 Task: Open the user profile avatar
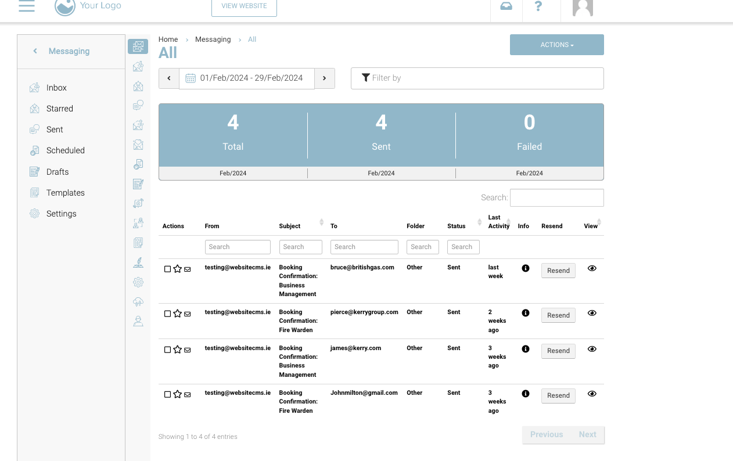coord(583,8)
